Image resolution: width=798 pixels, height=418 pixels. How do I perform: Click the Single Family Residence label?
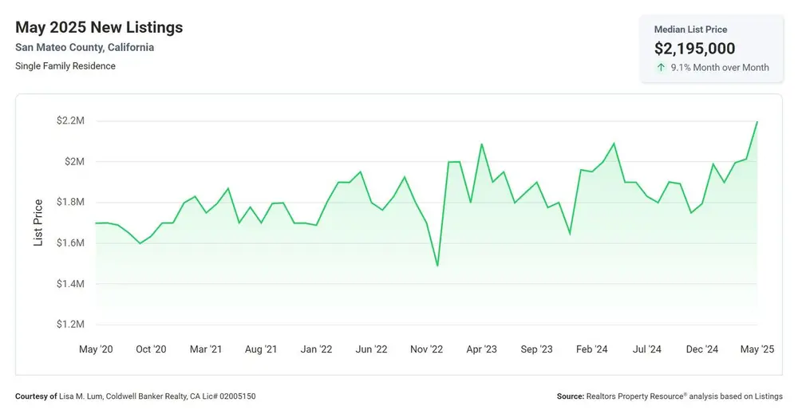coord(65,66)
